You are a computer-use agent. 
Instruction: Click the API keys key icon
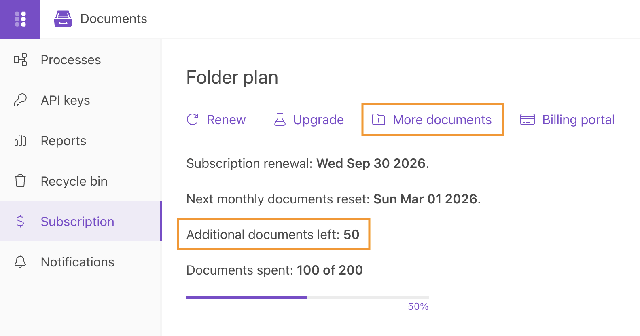coord(20,100)
